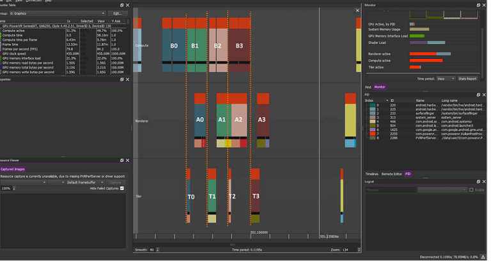Viewport: 491px width, 263px height.
Task: Select the B0 compute block in timeline
Action: (175, 46)
